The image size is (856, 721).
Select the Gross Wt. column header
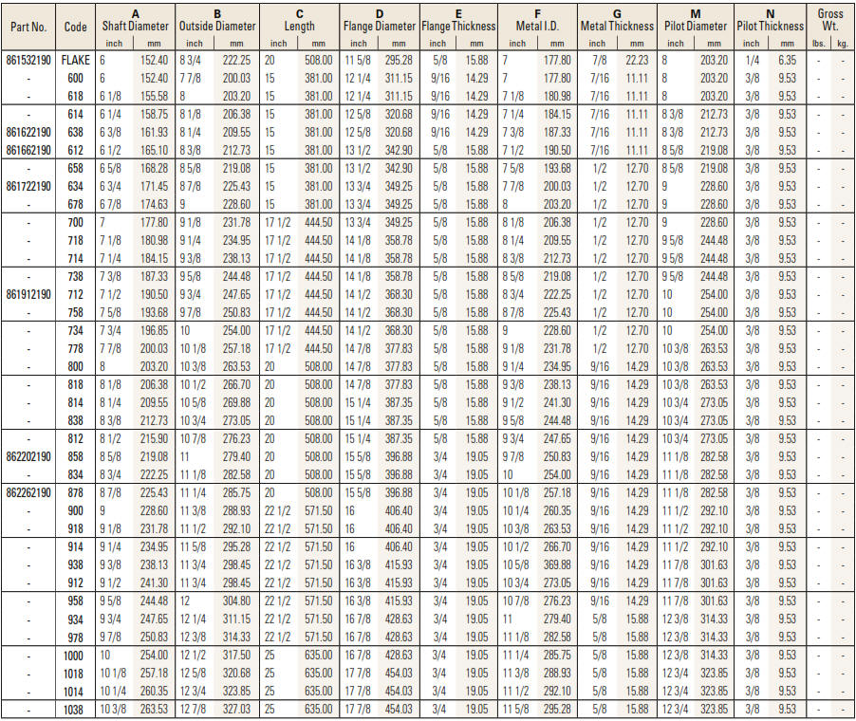click(830, 20)
